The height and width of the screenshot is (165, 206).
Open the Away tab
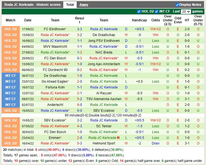(x=84, y=5)
